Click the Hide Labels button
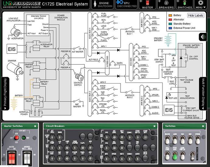The width and height of the screenshot is (210, 167). 195,15
